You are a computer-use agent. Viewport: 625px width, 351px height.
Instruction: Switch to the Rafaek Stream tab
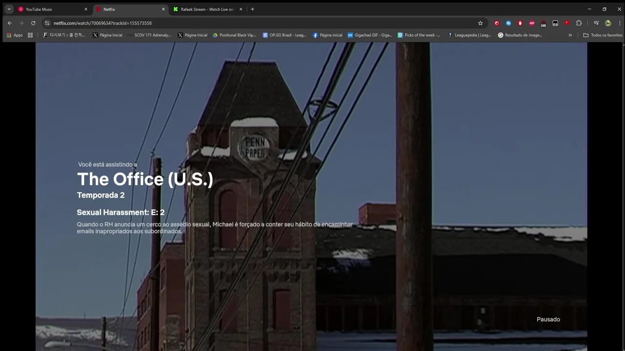tap(208, 9)
